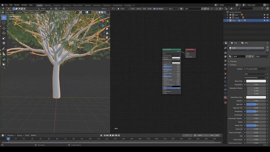Image resolution: width=270 pixels, height=152 pixels.
Task: Open the Modifiers wrench properties tab
Action: click(225, 78)
